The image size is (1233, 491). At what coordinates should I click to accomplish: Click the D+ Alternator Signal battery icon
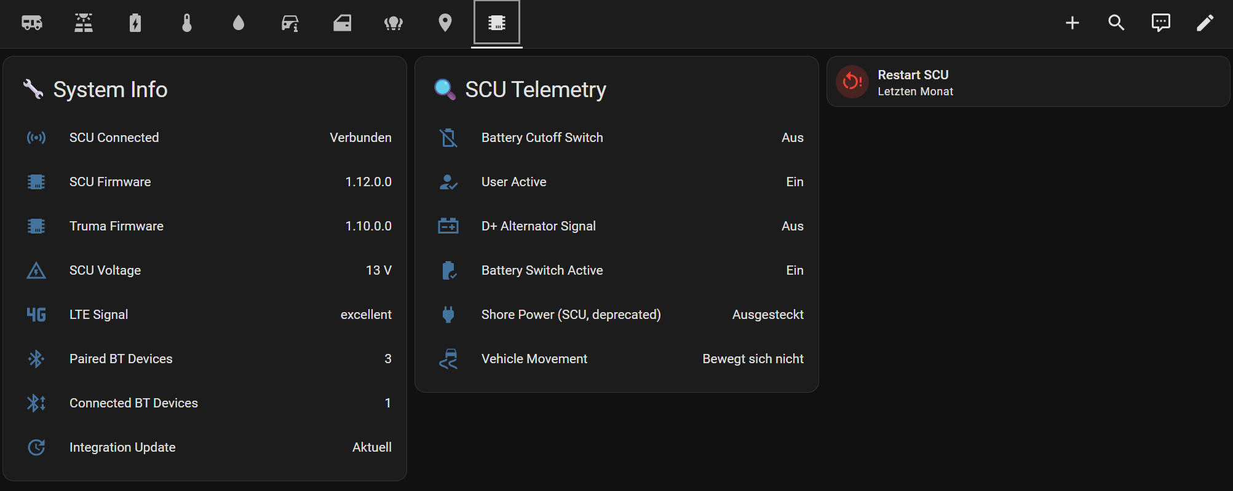click(x=448, y=226)
